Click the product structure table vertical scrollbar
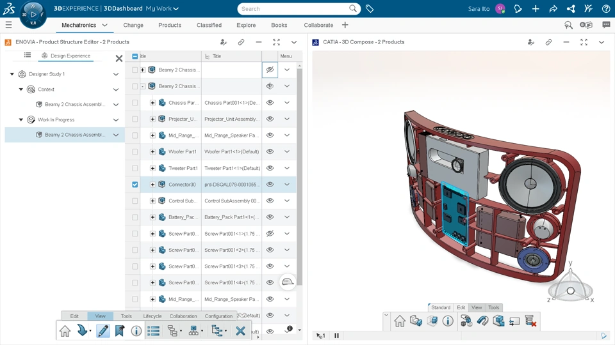The height and width of the screenshot is (345, 615). (300, 176)
